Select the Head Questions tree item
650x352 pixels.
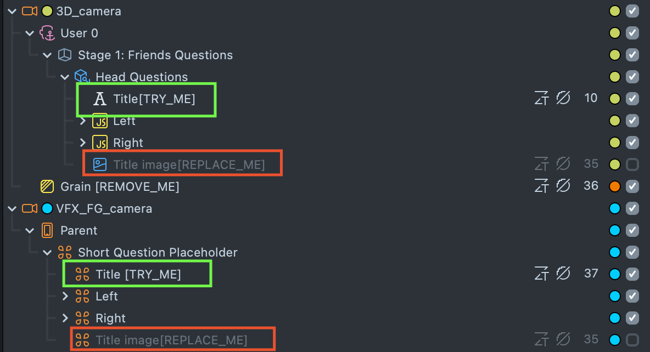coord(142,77)
